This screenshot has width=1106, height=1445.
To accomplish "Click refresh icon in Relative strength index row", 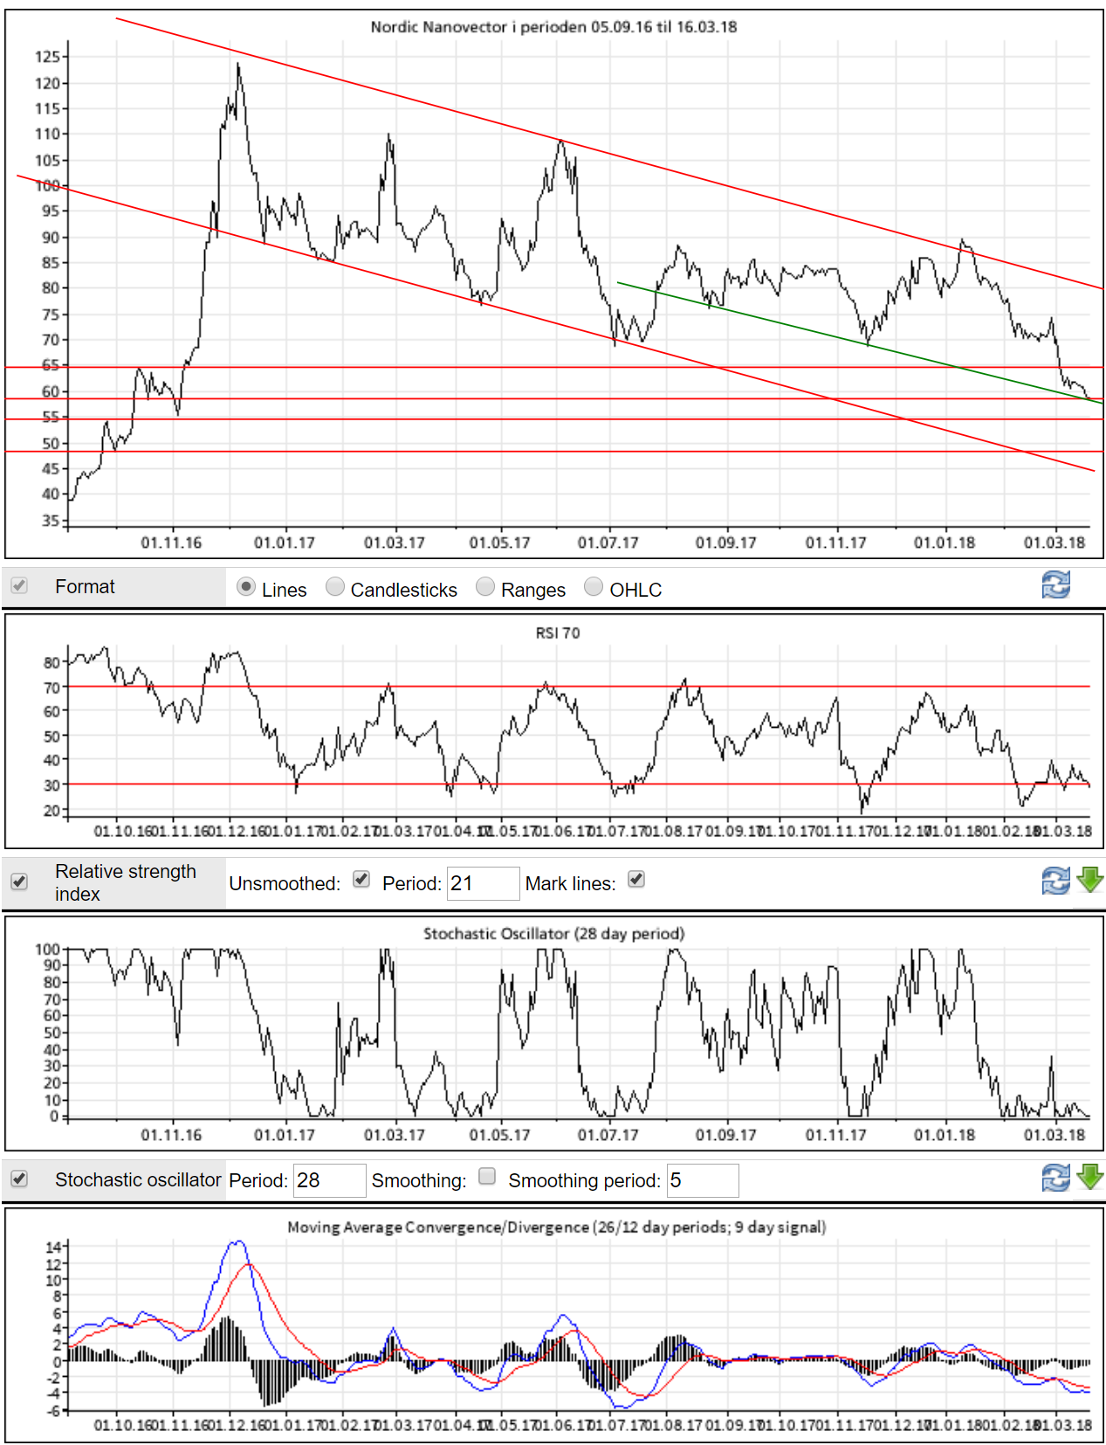I will coord(1055,881).
